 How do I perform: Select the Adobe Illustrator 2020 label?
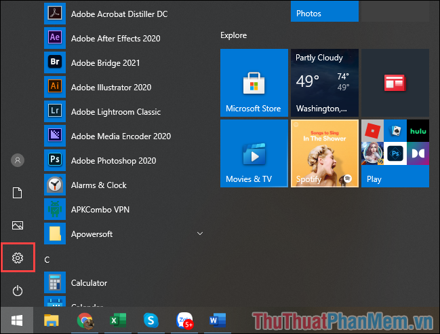(x=111, y=88)
